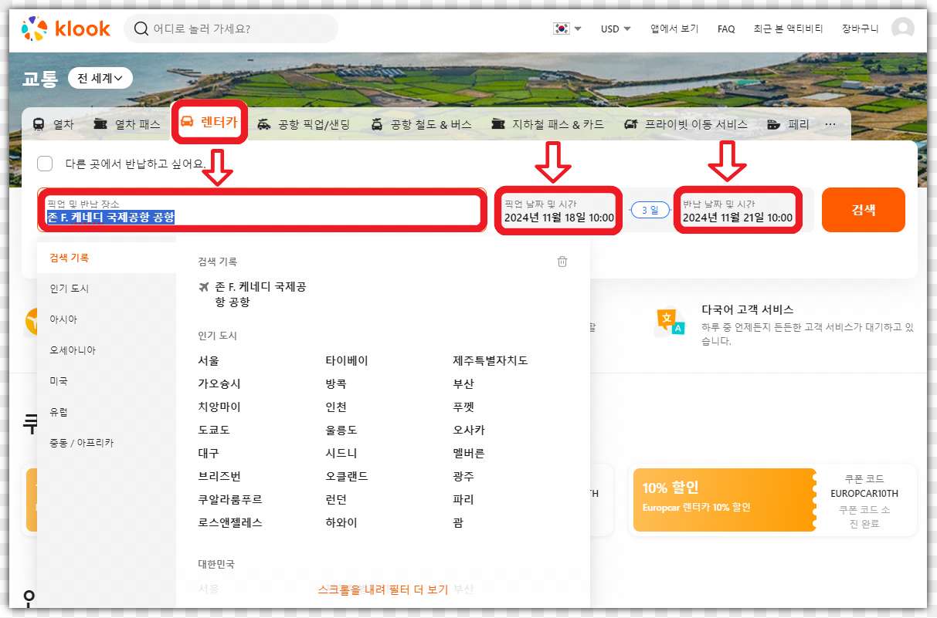Select 오세아니아 in the side list

(x=107, y=350)
